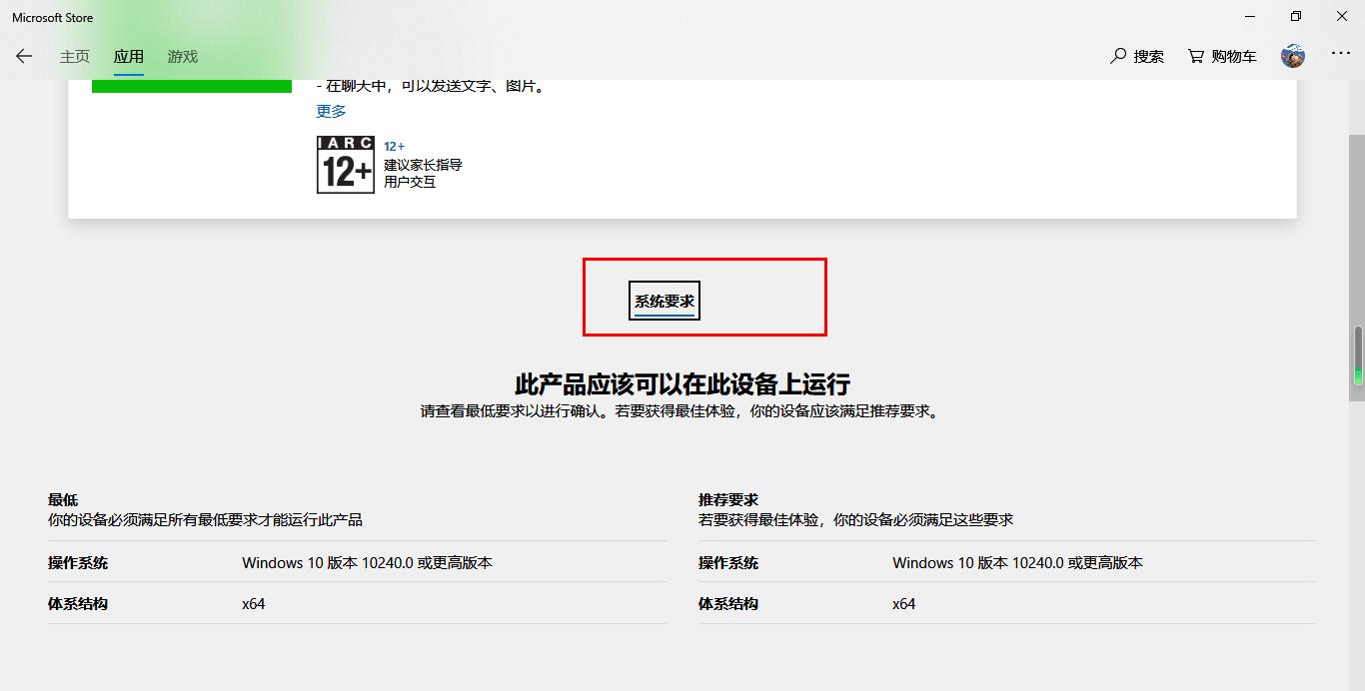Open the three-dot more options menu
Image resolution: width=1365 pixels, height=691 pixels.
coord(1341,54)
